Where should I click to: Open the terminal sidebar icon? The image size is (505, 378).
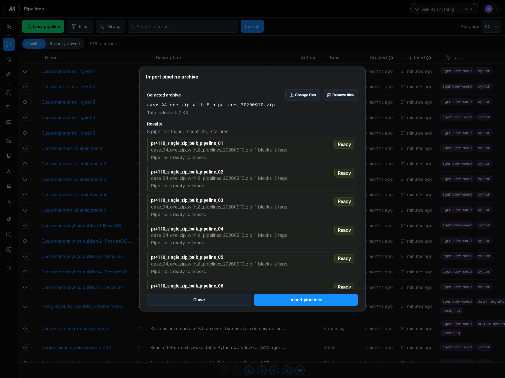tap(9, 249)
